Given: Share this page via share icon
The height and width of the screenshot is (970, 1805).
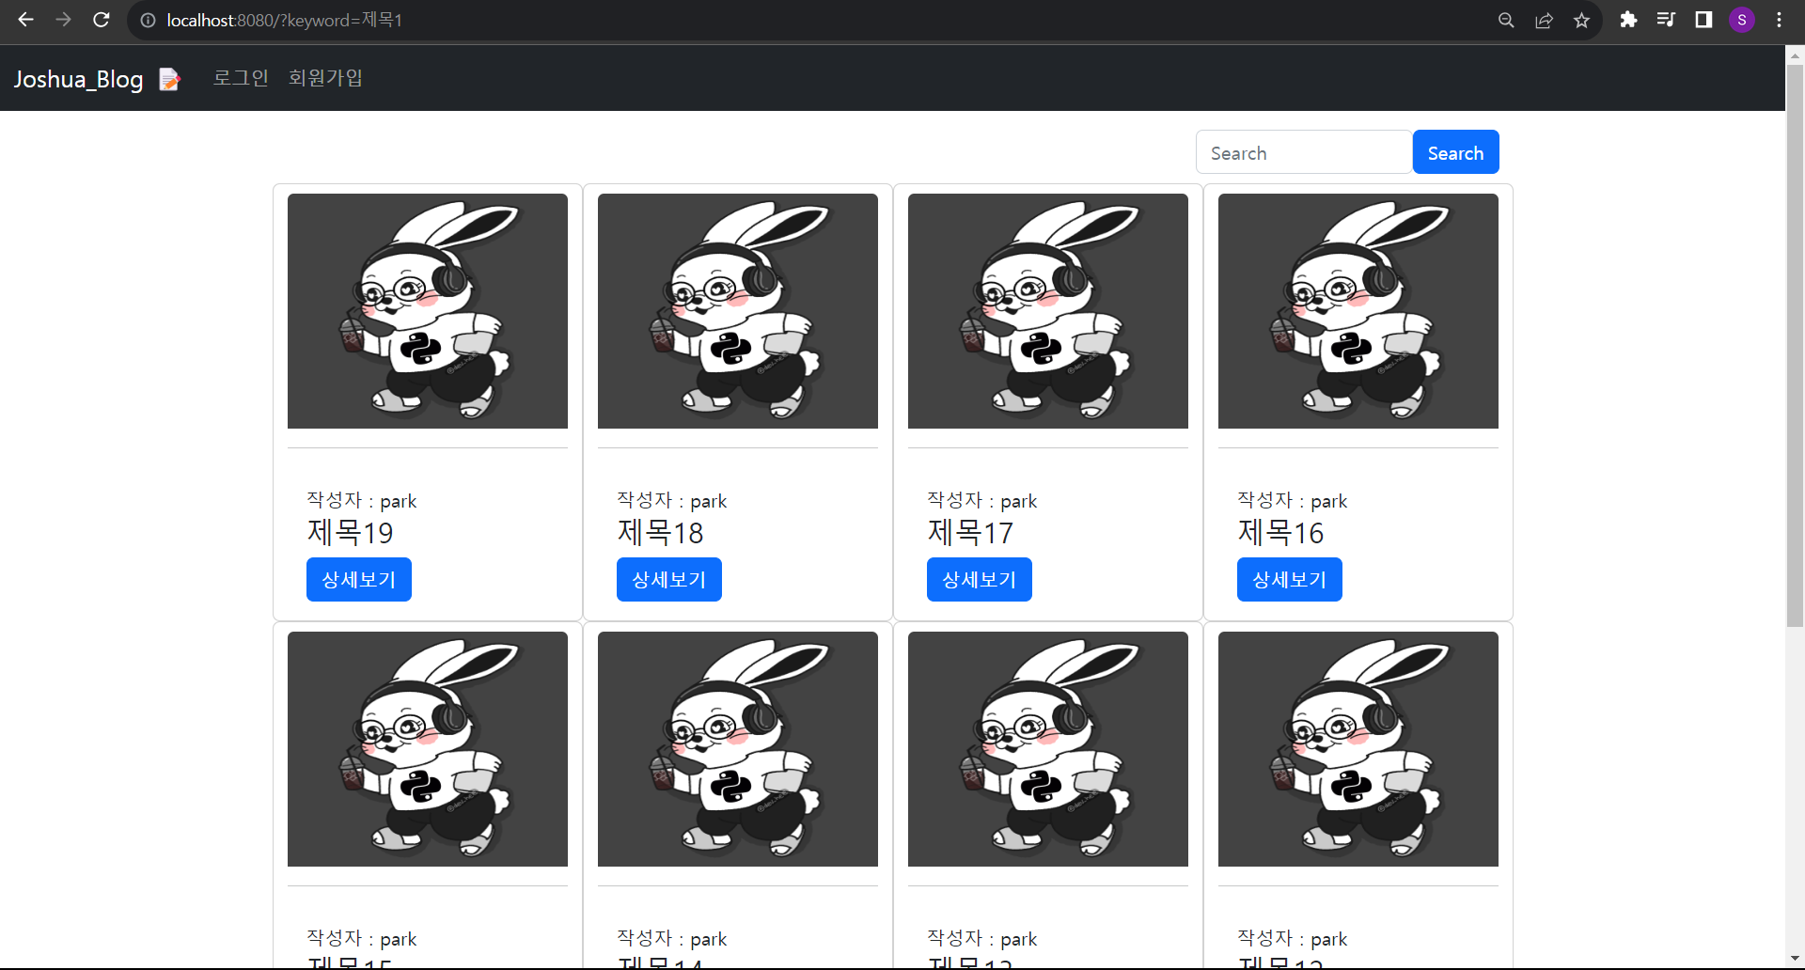Looking at the screenshot, I should click(x=1544, y=20).
